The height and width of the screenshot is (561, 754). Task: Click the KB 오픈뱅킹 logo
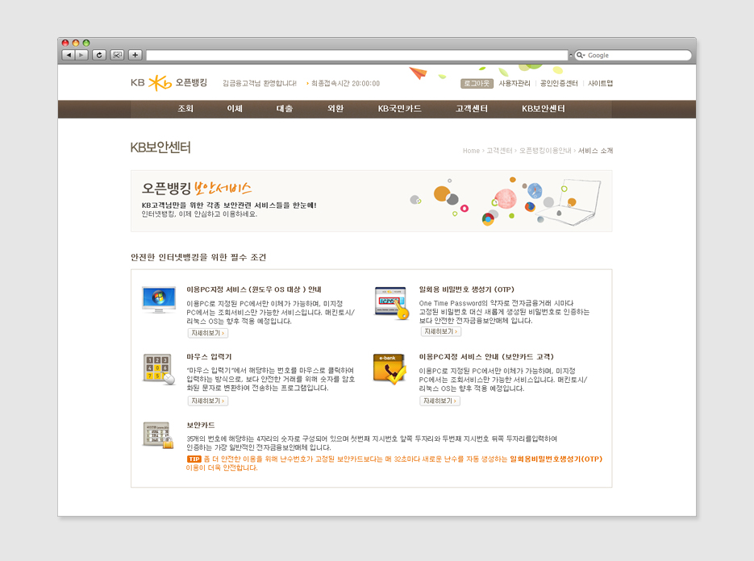click(169, 83)
